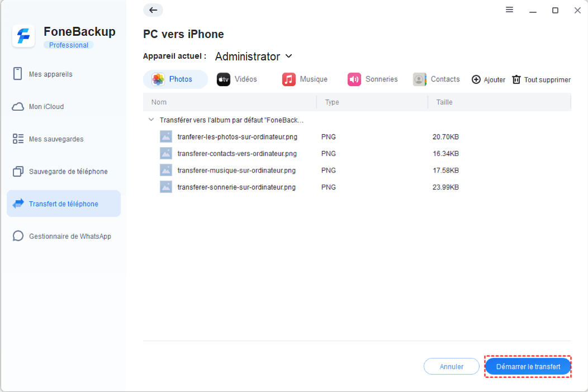The height and width of the screenshot is (392, 588).
Task: Minimize the FoneBackup window
Action: tap(533, 11)
